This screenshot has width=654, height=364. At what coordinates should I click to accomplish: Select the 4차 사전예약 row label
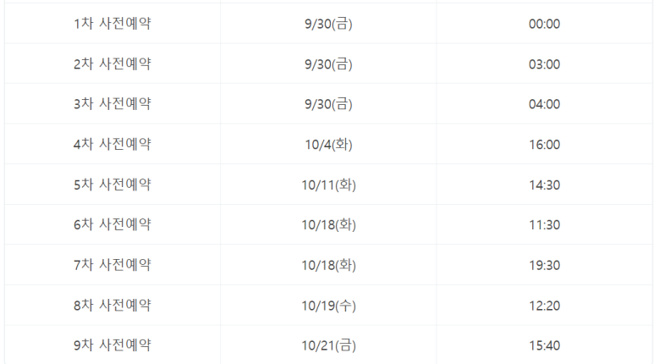click(x=113, y=144)
